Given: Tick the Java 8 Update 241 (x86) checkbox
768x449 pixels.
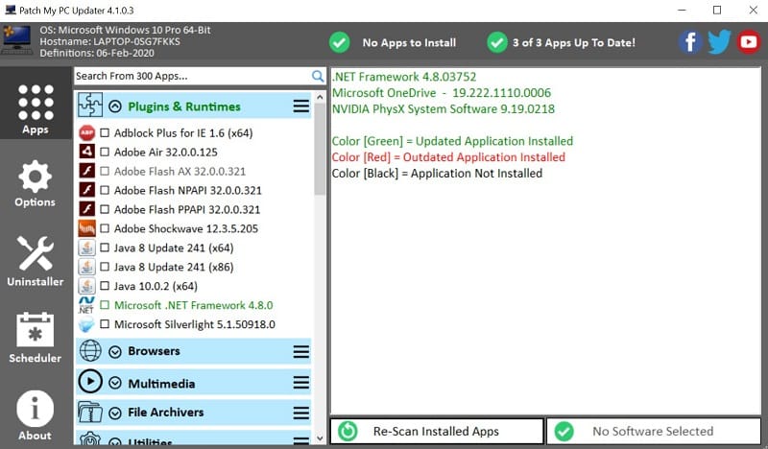Looking at the screenshot, I should [x=105, y=267].
